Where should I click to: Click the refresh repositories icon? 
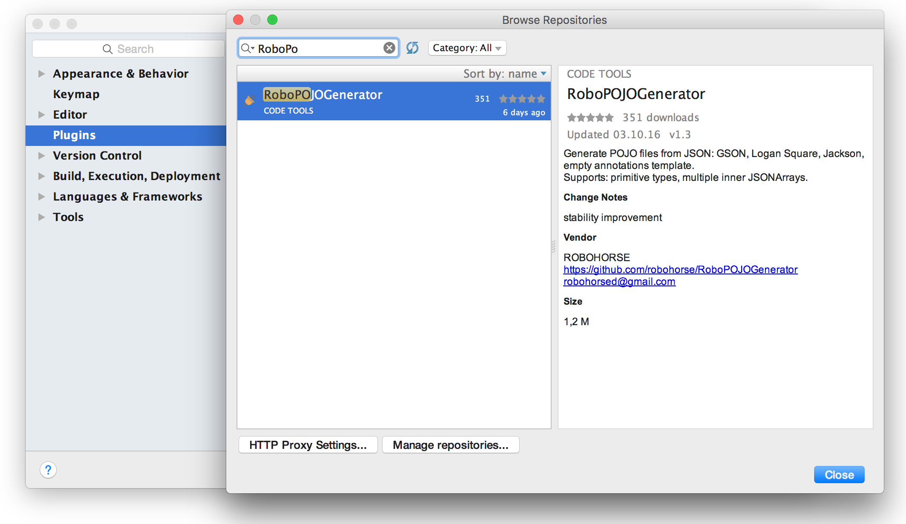tap(412, 48)
